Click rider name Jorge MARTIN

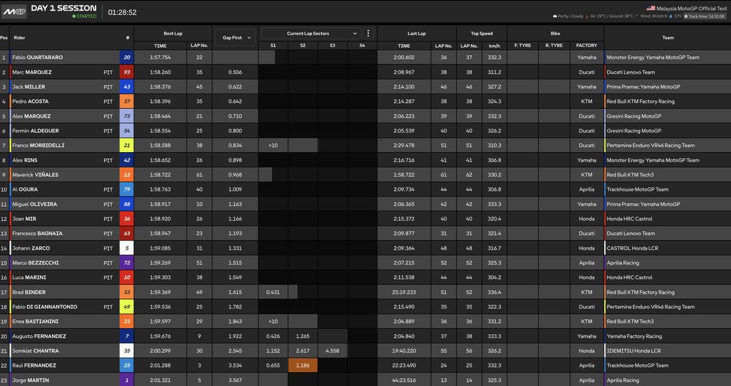click(x=31, y=381)
